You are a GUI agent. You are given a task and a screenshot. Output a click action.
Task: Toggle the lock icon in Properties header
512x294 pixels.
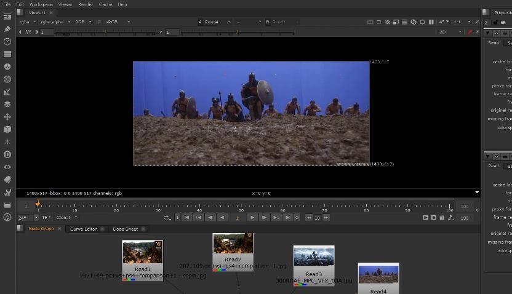click(x=495, y=23)
